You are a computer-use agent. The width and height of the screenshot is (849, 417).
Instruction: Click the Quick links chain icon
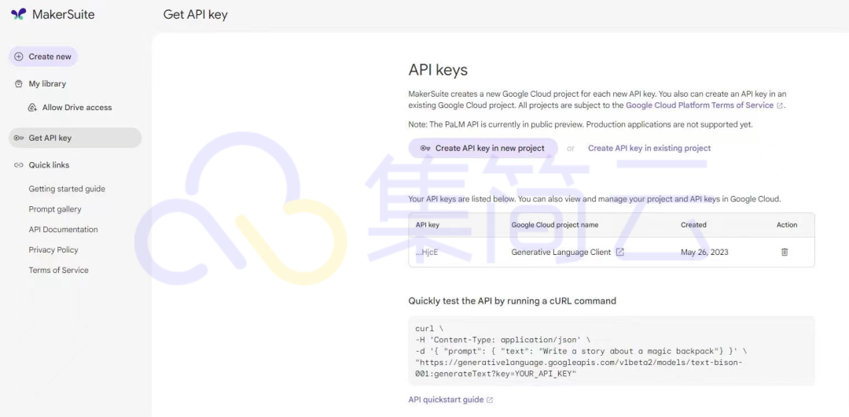point(18,165)
